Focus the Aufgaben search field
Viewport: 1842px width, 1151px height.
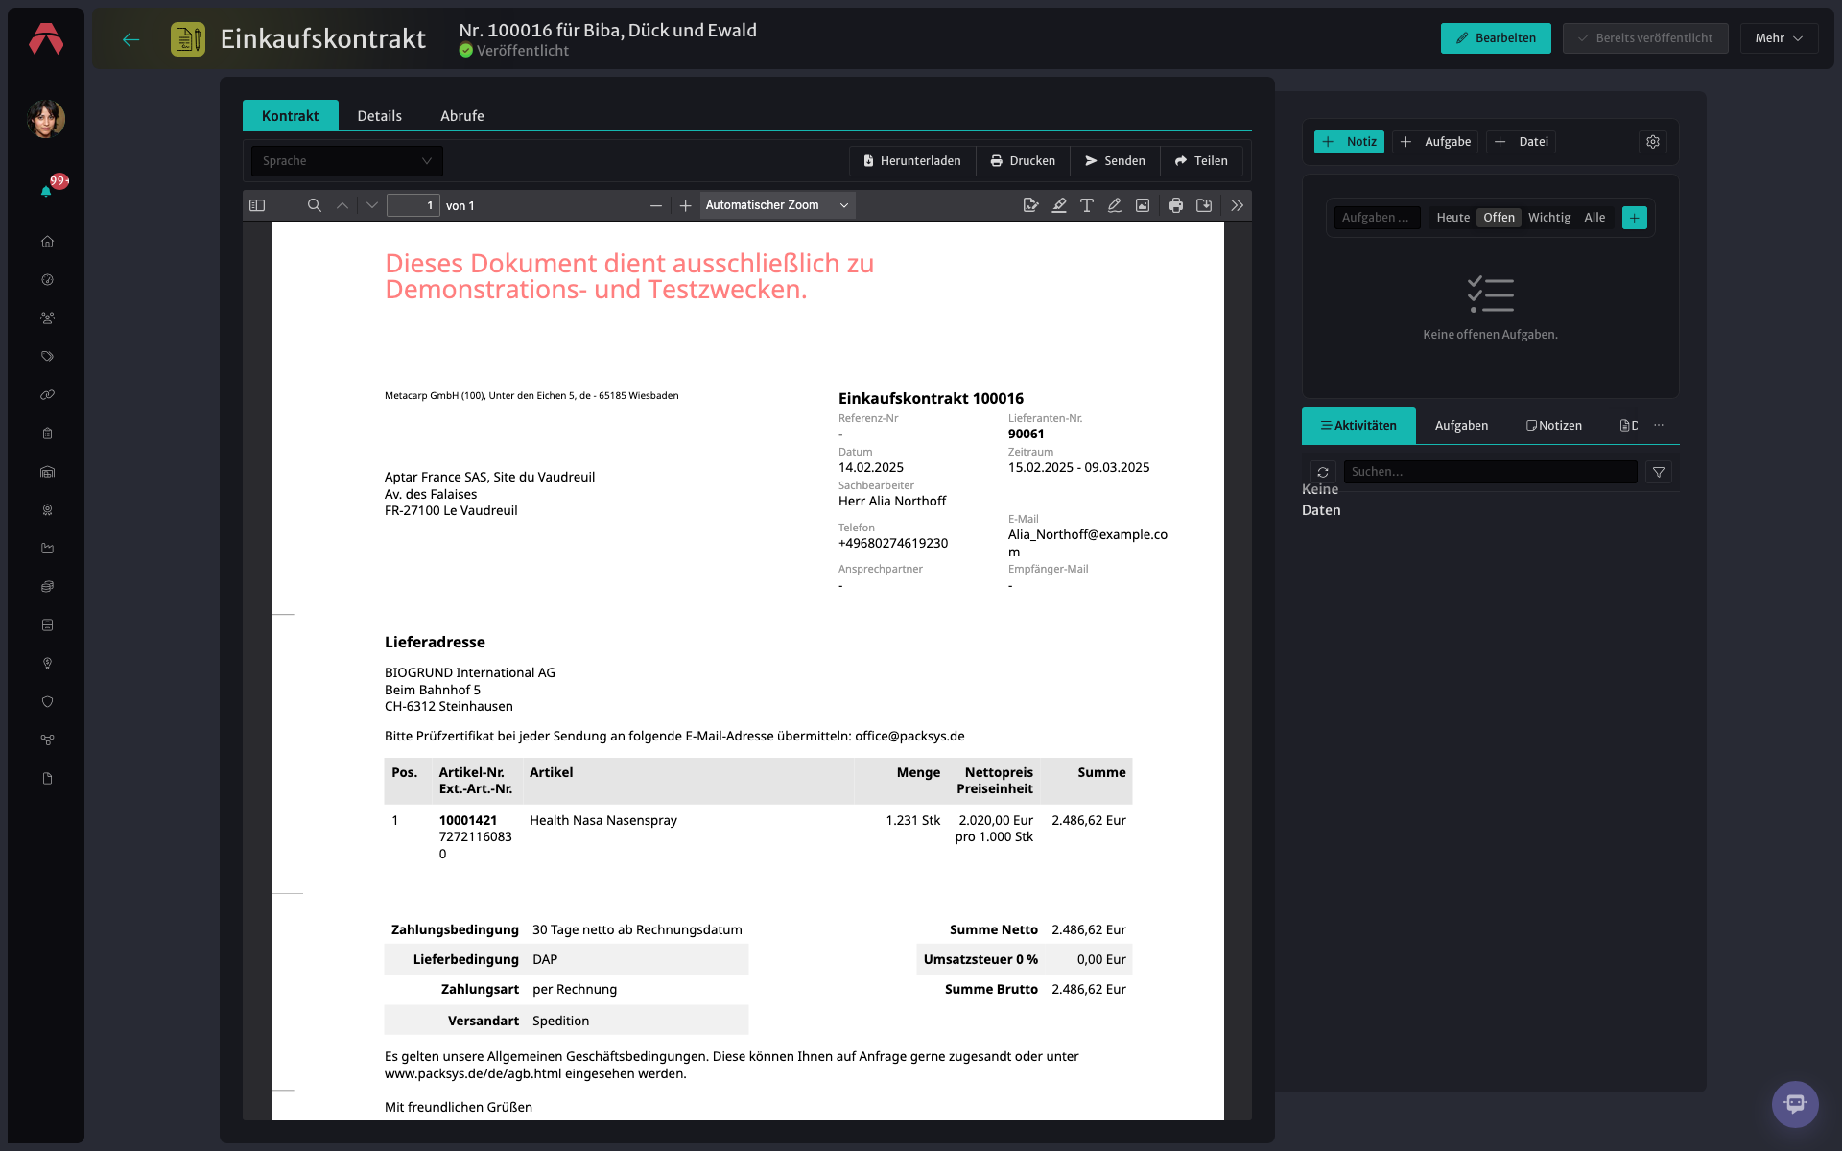pos(1377,218)
